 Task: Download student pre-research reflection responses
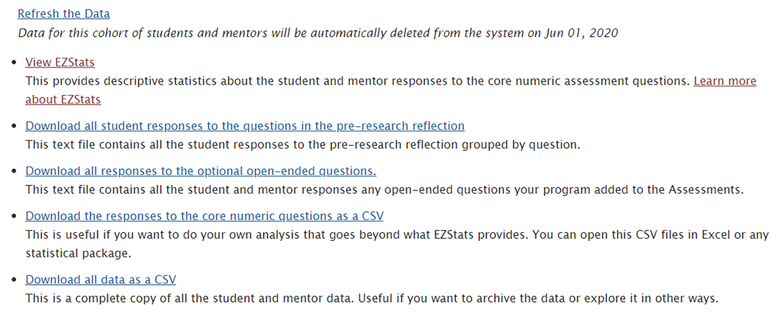click(x=244, y=126)
